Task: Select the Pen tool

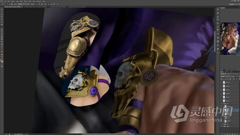Action: pos(2,44)
